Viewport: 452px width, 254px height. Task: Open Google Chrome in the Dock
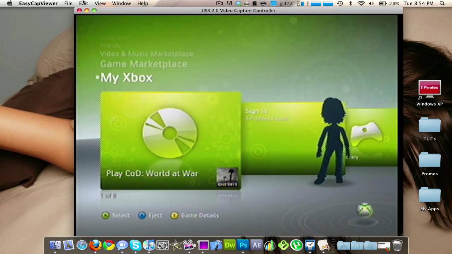pyautogui.click(x=109, y=244)
